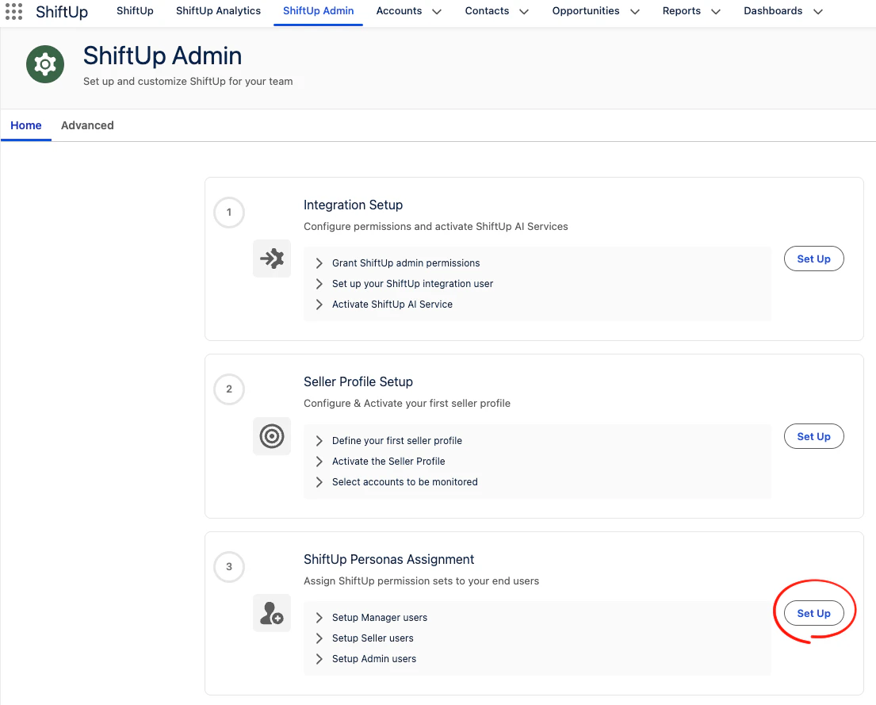Image resolution: width=876 pixels, height=705 pixels.
Task: Open the ShiftUp navigation tab
Action: point(135,11)
